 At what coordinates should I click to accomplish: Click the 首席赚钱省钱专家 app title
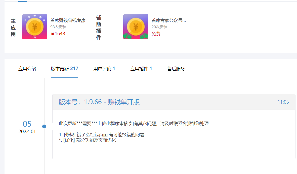68,21
